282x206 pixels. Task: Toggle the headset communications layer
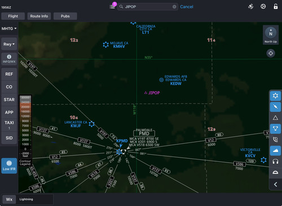point(275,162)
